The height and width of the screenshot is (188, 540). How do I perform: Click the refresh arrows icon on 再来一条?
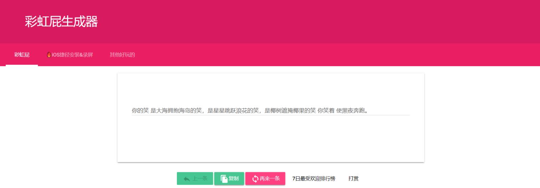click(x=255, y=179)
